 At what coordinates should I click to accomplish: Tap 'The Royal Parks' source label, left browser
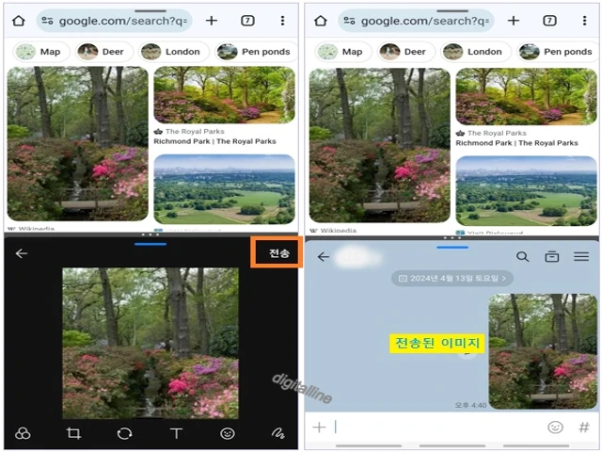pos(195,132)
